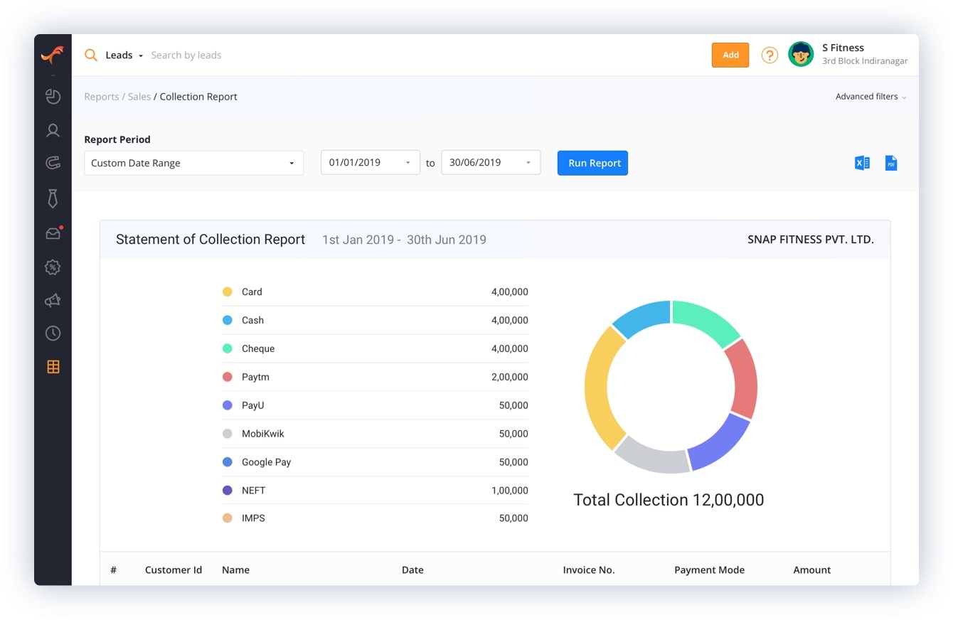Open the dashboard pie chart sidebar icon

coord(53,97)
